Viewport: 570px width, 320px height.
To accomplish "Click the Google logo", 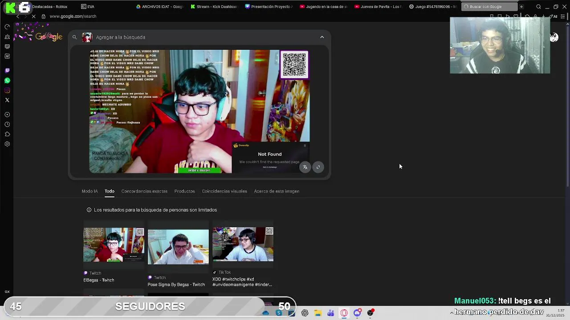I will click(48, 36).
